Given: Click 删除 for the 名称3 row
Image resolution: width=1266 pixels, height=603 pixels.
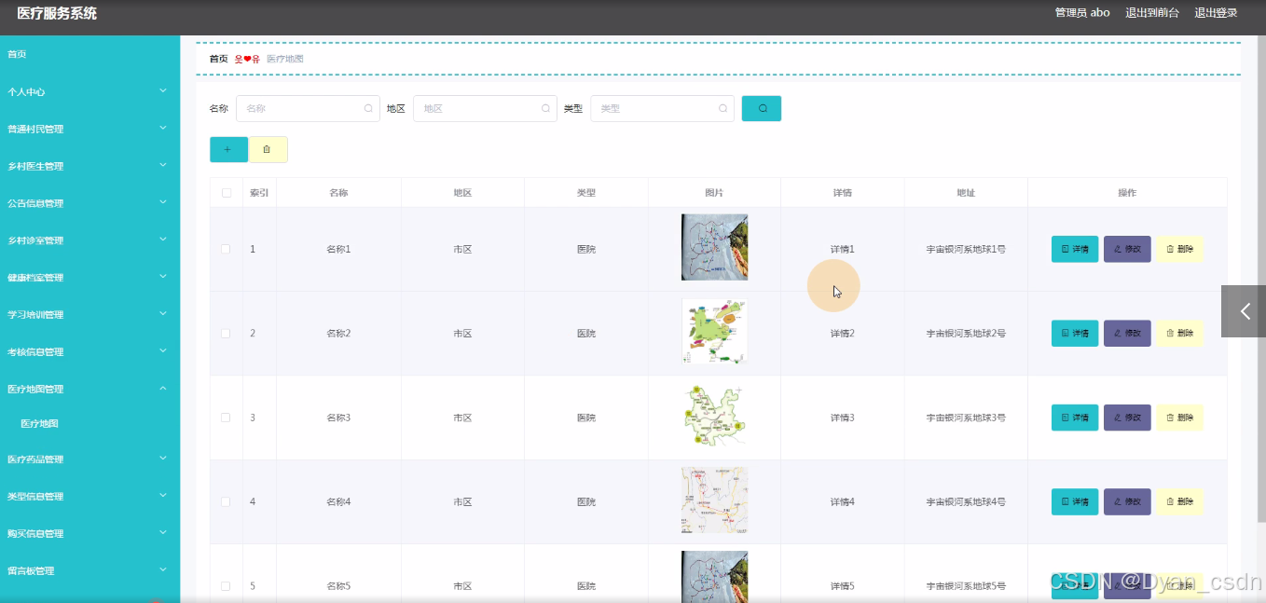Looking at the screenshot, I should tap(1179, 418).
